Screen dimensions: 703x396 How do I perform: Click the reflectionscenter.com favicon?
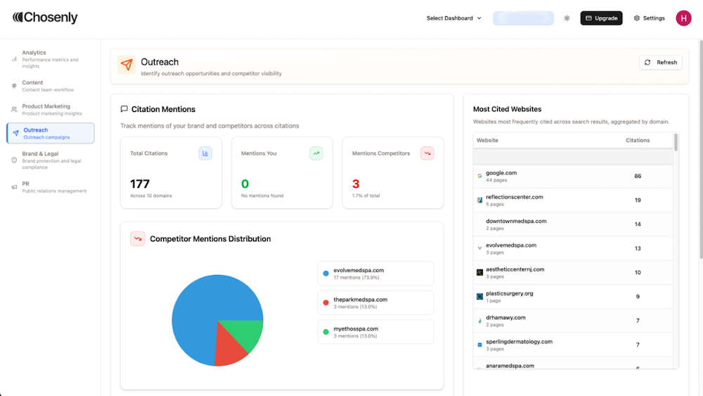(479, 200)
